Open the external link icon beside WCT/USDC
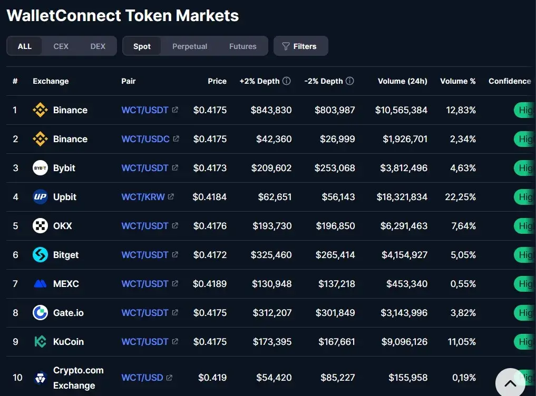The height and width of the screenshot is (396, 536). coord(176,138)
